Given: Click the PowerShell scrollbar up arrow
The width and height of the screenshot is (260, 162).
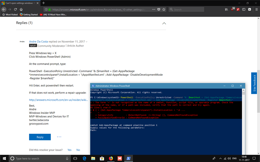Looking at the screenshot, I should 243,90.
